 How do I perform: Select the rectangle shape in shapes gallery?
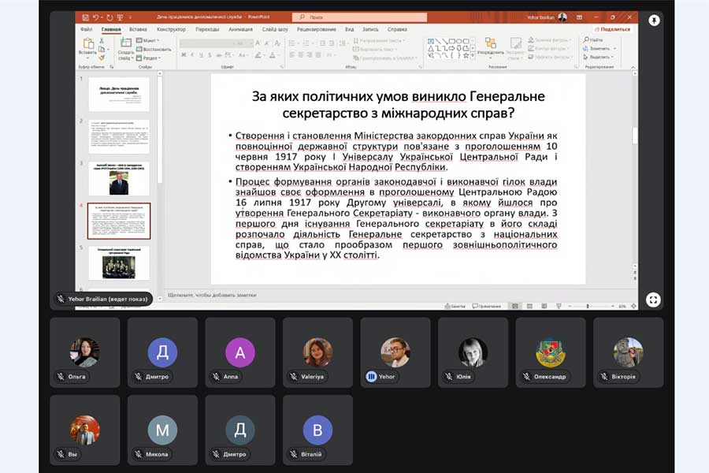tap(451, 41)
